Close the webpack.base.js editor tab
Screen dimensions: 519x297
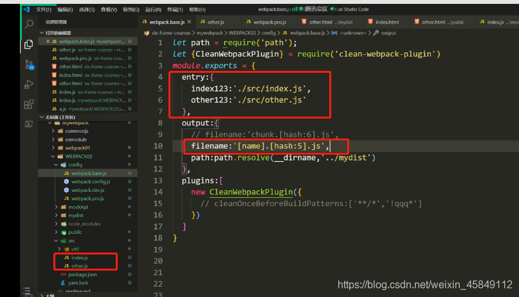point(189,22)
